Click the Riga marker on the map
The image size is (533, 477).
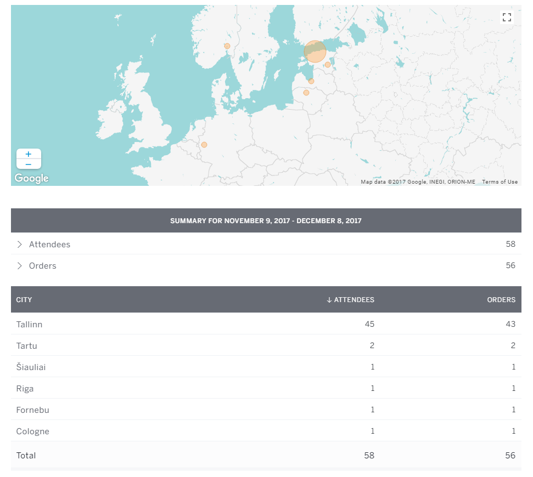pos(311,81)
